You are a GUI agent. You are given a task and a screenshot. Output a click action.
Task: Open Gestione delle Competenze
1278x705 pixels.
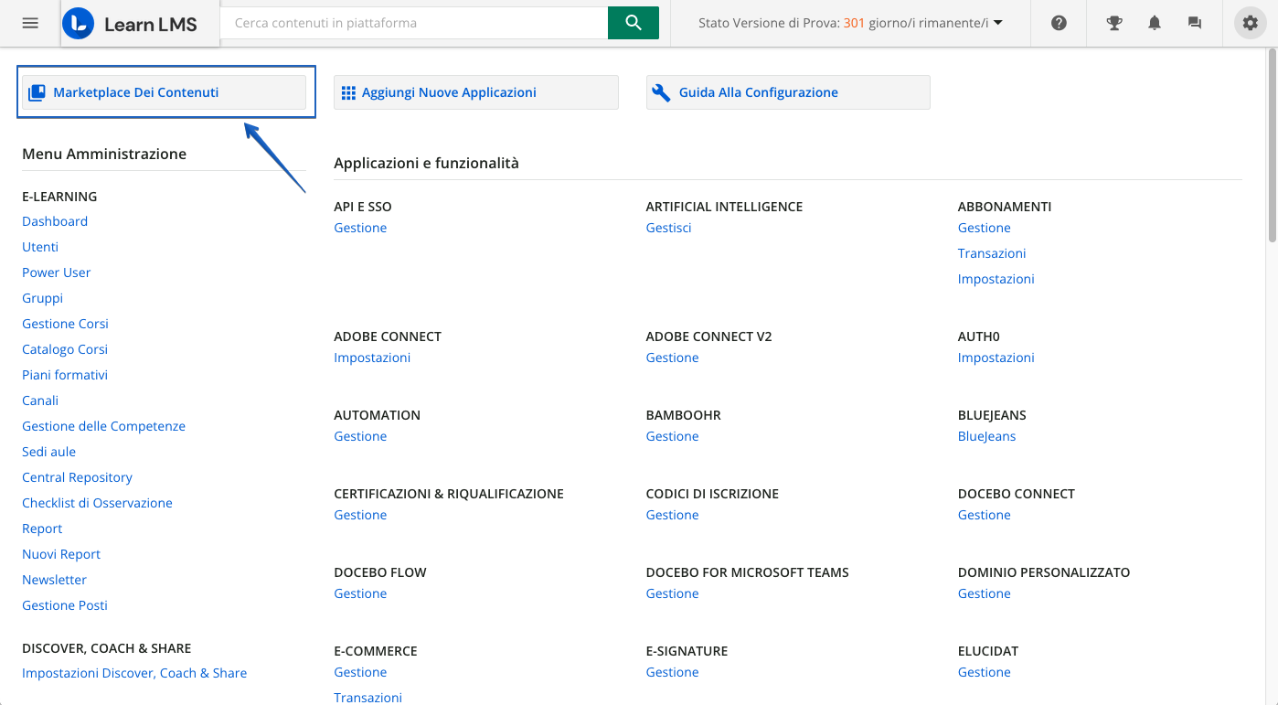[x=104, y=426]
